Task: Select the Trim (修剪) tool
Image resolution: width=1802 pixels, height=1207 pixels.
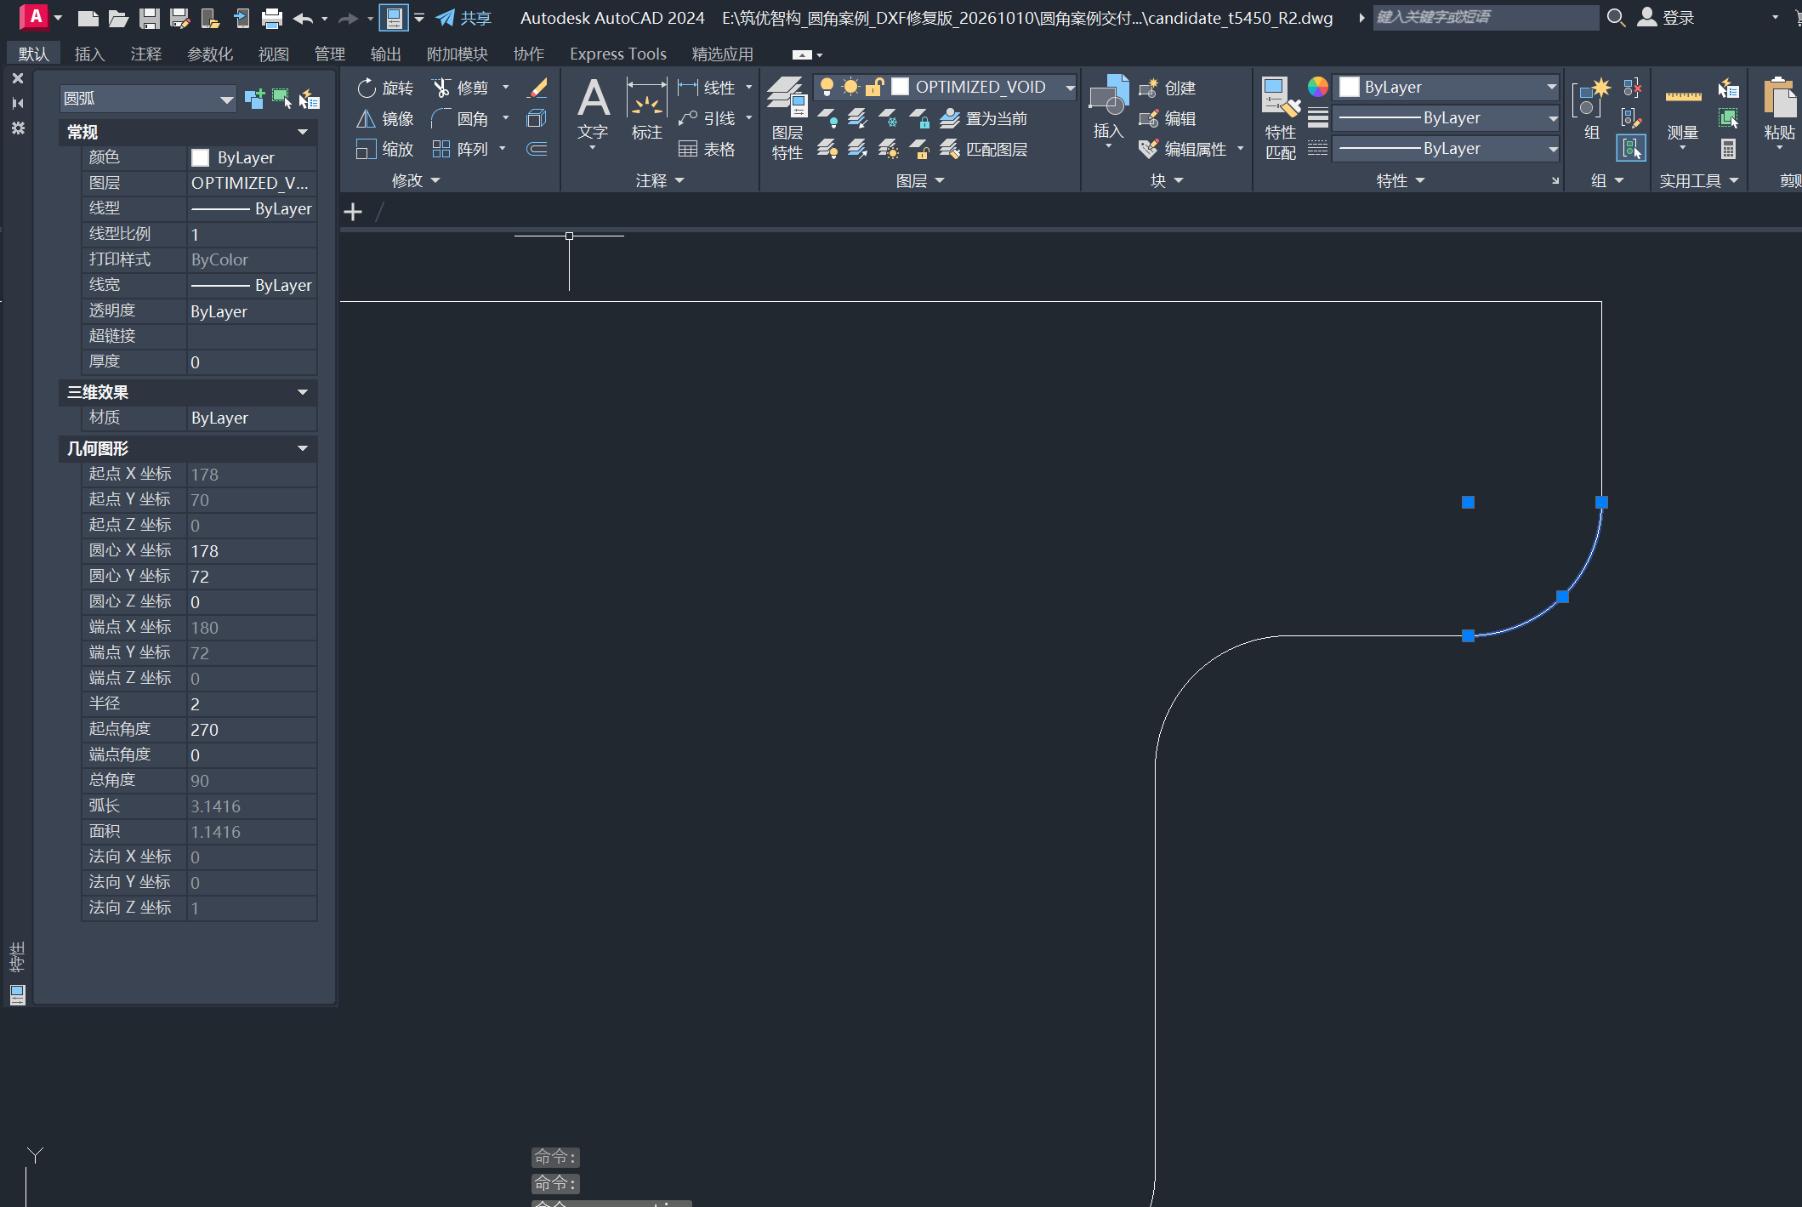Action: pos(460,88)
